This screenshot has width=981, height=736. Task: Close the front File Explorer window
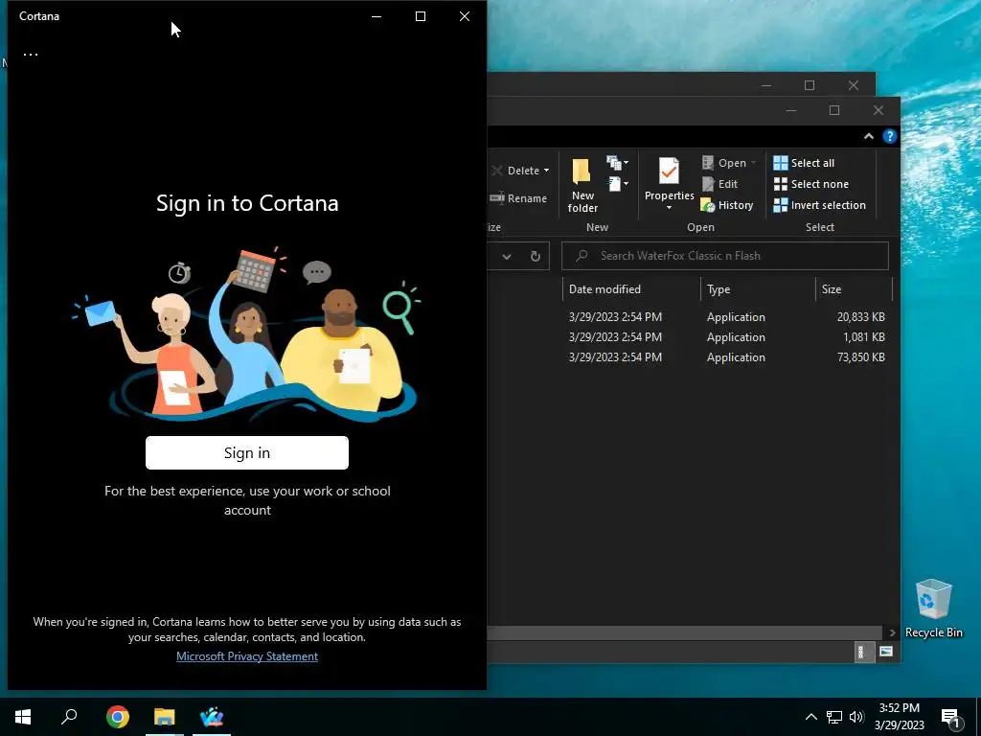[878, 110]
